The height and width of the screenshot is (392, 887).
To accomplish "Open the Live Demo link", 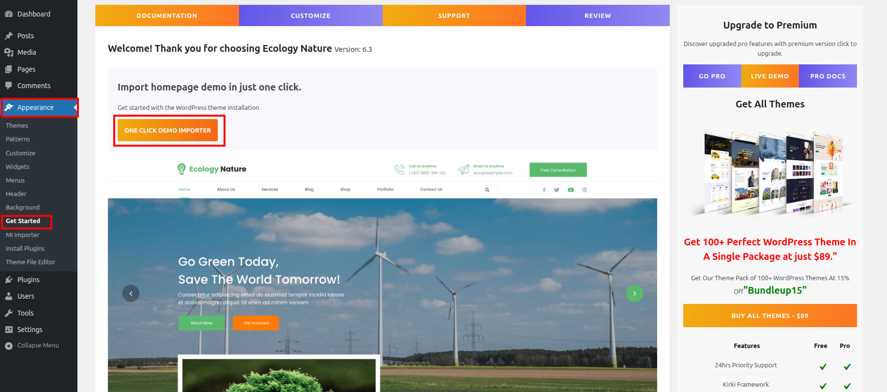I will (x=769, y=76).
